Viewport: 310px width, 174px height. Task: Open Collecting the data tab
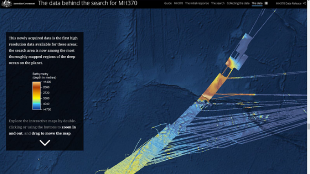point(238,3)
